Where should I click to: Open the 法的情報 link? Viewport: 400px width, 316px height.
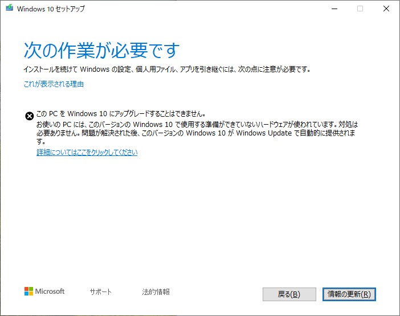[x=156, y=292]
